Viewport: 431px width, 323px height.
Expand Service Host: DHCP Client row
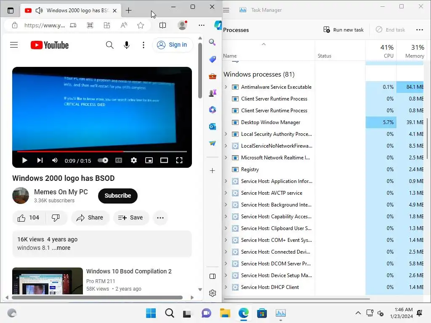click(x=226, y=287)
